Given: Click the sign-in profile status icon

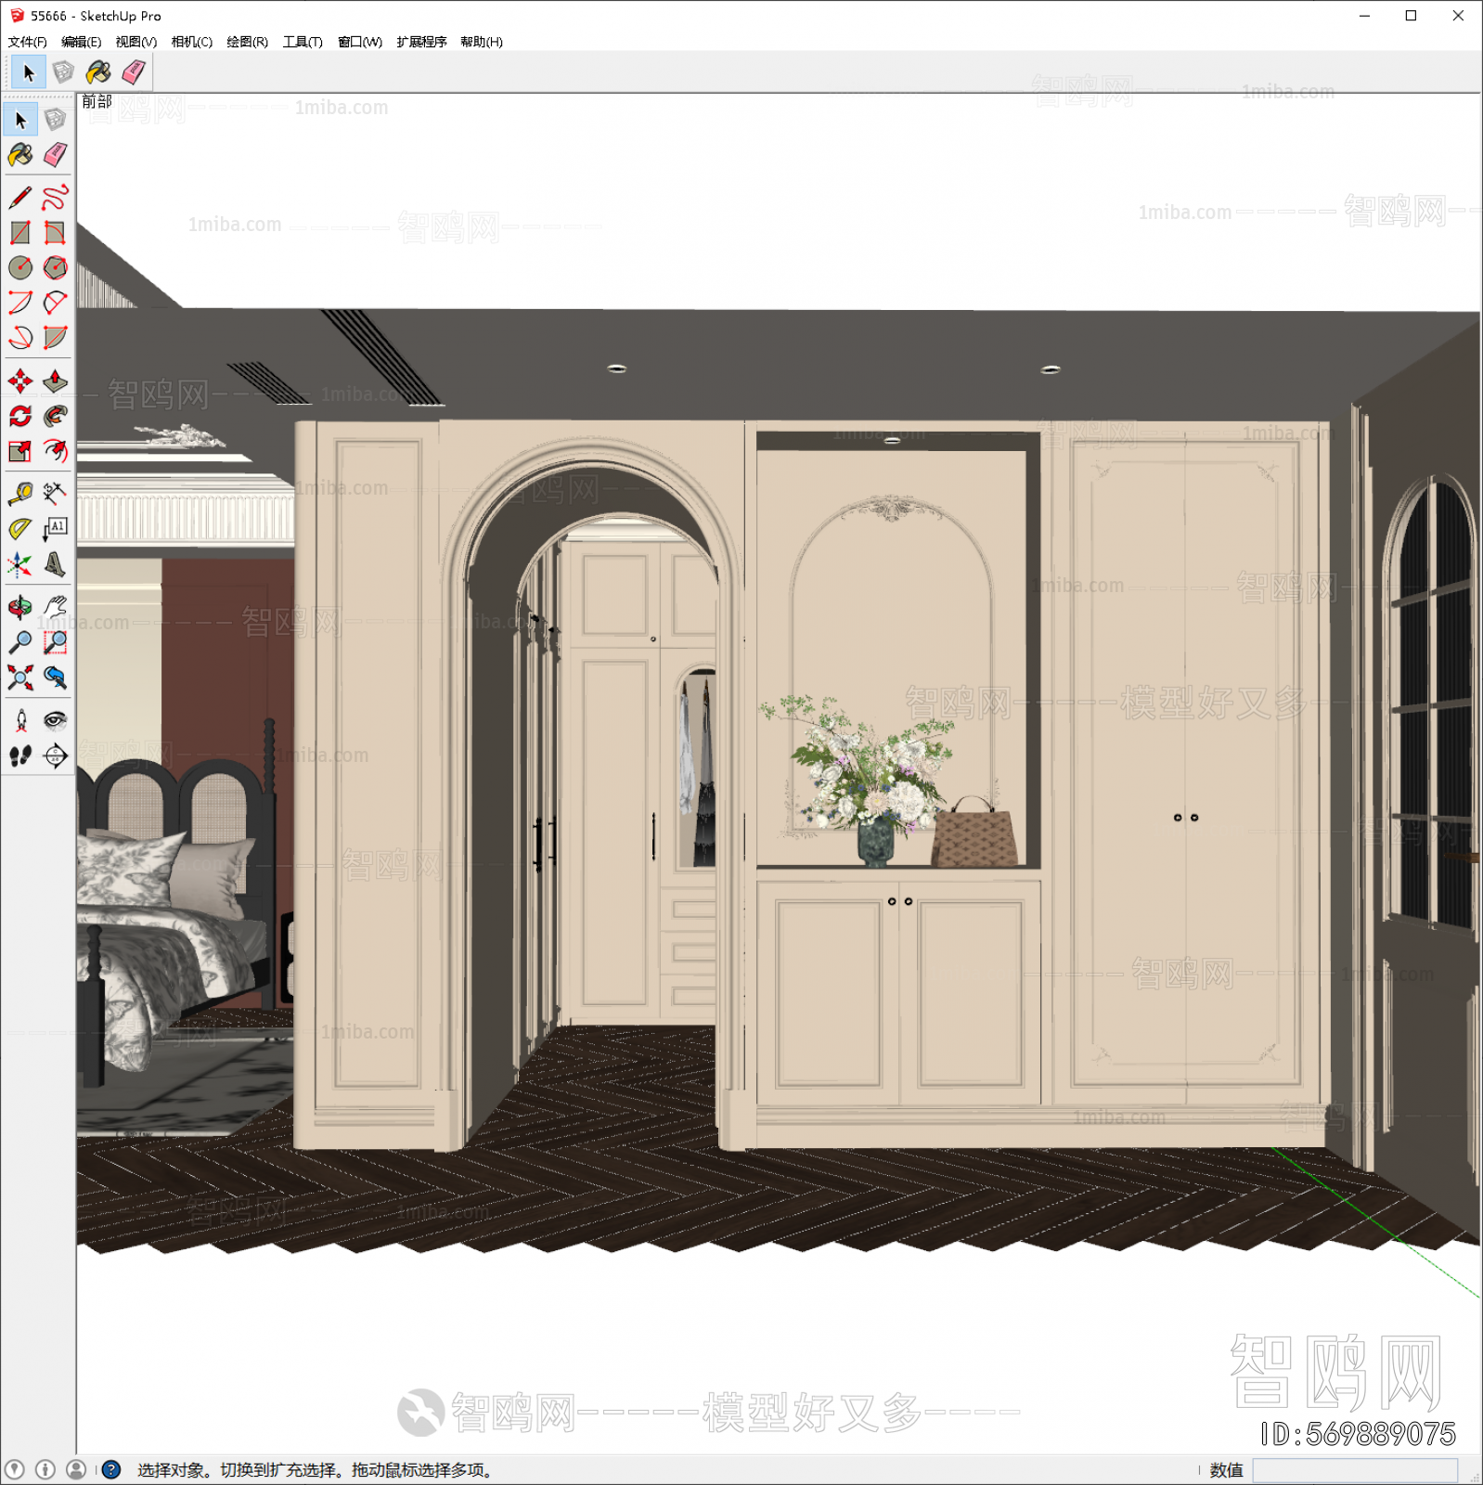Looking at the screenshot, I should (x=76, y=1469).
